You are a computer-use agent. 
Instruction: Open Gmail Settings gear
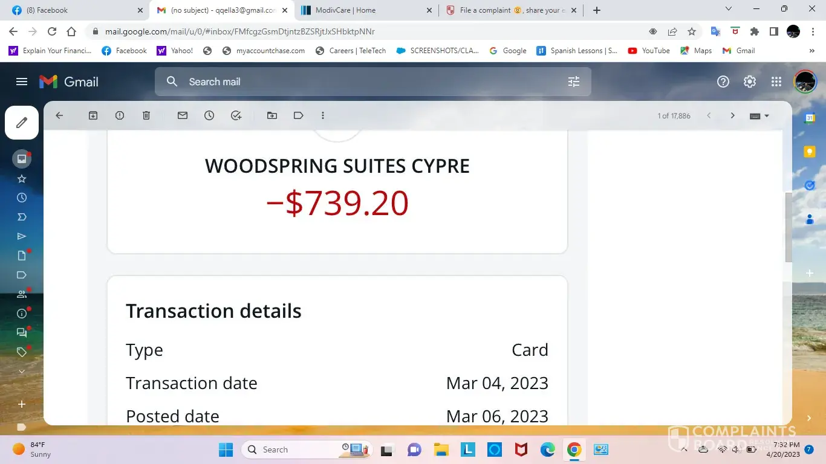tap(750, 82)
